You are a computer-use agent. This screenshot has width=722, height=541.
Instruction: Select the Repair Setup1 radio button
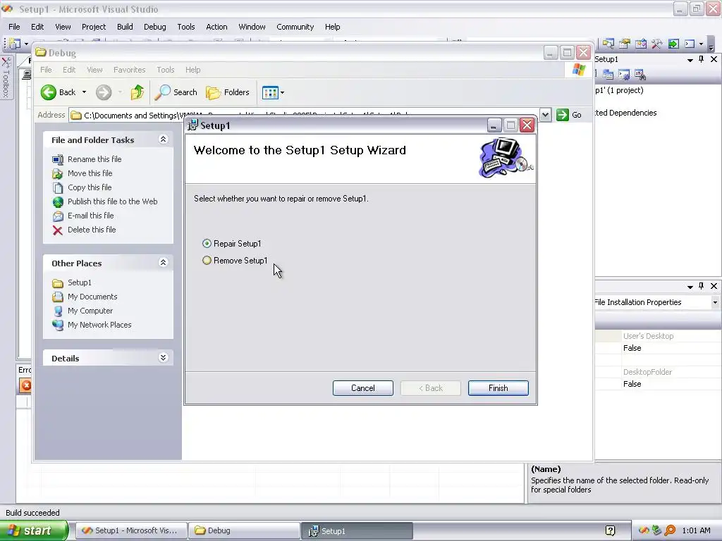click(x=207, y=243)
